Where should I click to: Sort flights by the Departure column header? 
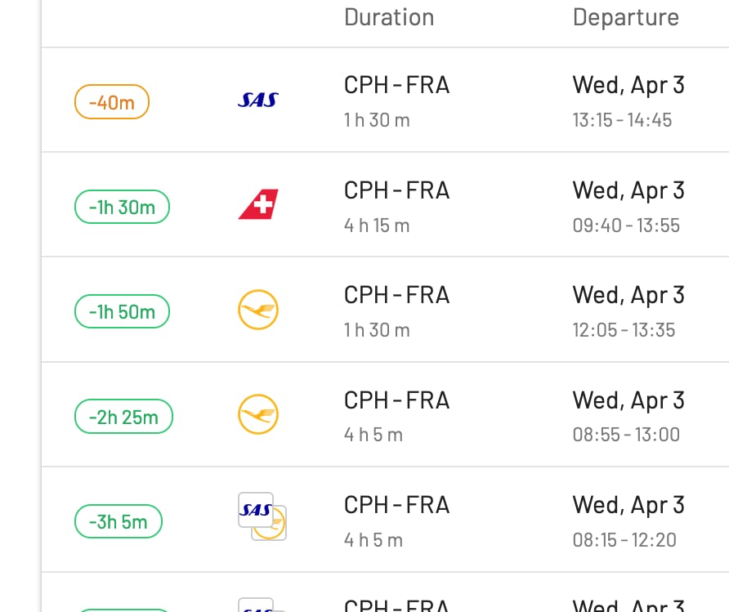[626, 16]
